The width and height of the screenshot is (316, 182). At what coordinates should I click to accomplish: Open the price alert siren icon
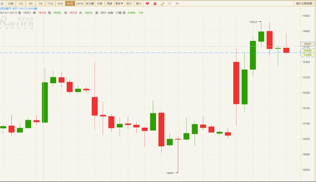[x=155, y=3]
